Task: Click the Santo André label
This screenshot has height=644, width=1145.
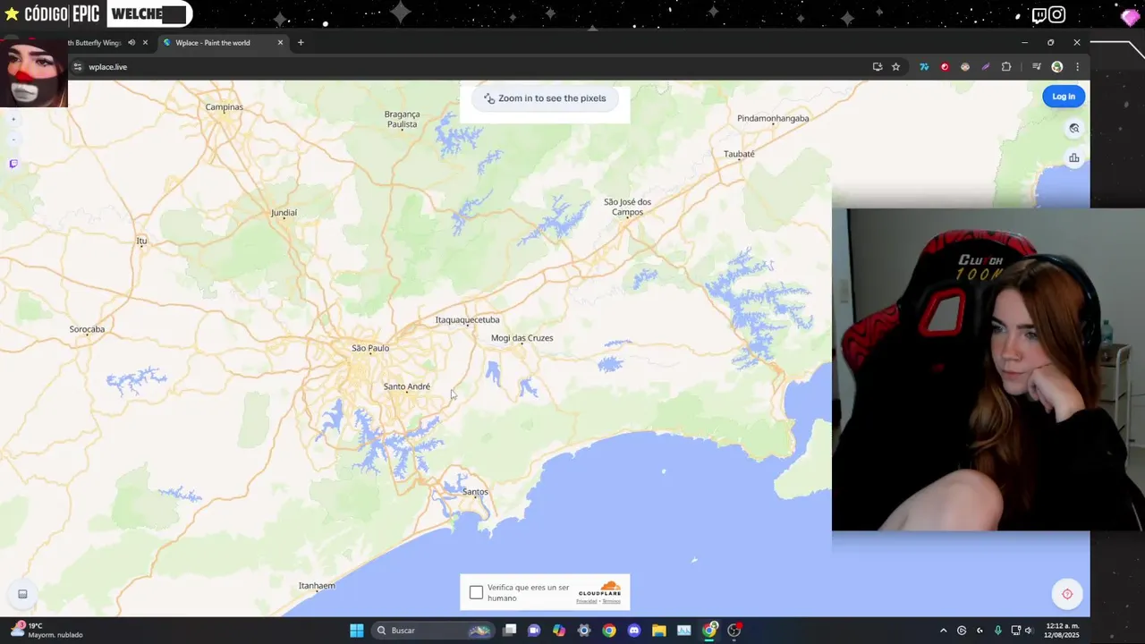Action: (407, 386)
